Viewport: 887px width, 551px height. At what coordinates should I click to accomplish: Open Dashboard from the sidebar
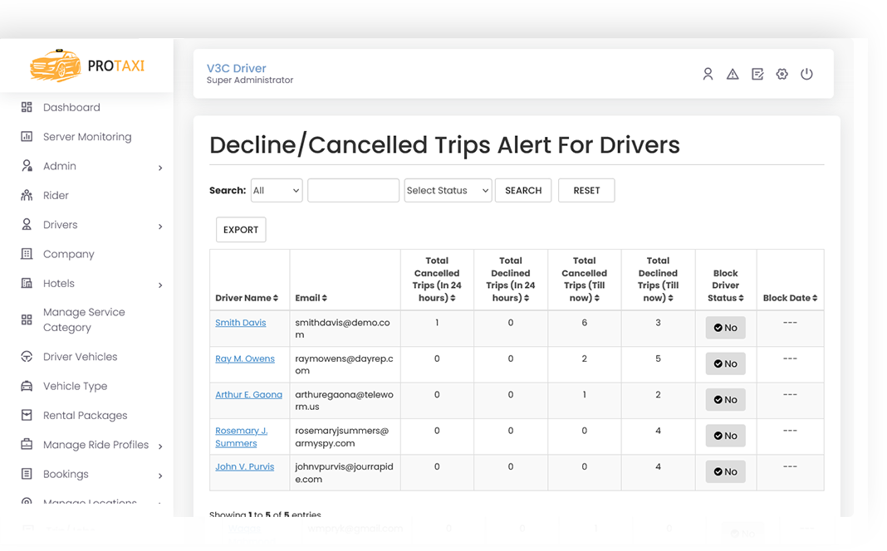point(71,107)
